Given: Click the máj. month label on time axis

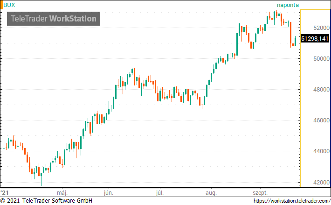Looking at the screenshot, I should coord(62,193).
